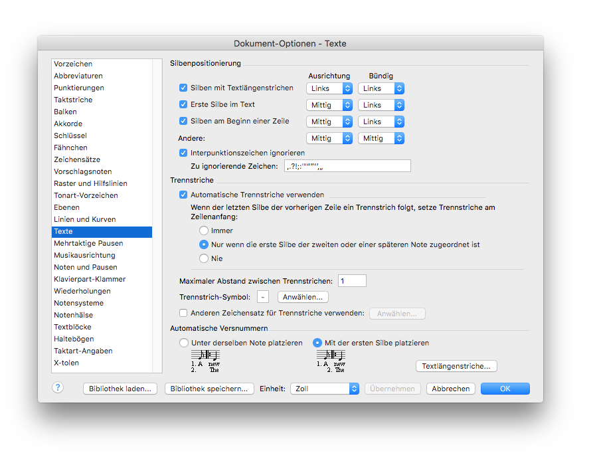Select 'Wiederholungen' in the category list
This screenshot has height=463, width=597.
102,291
